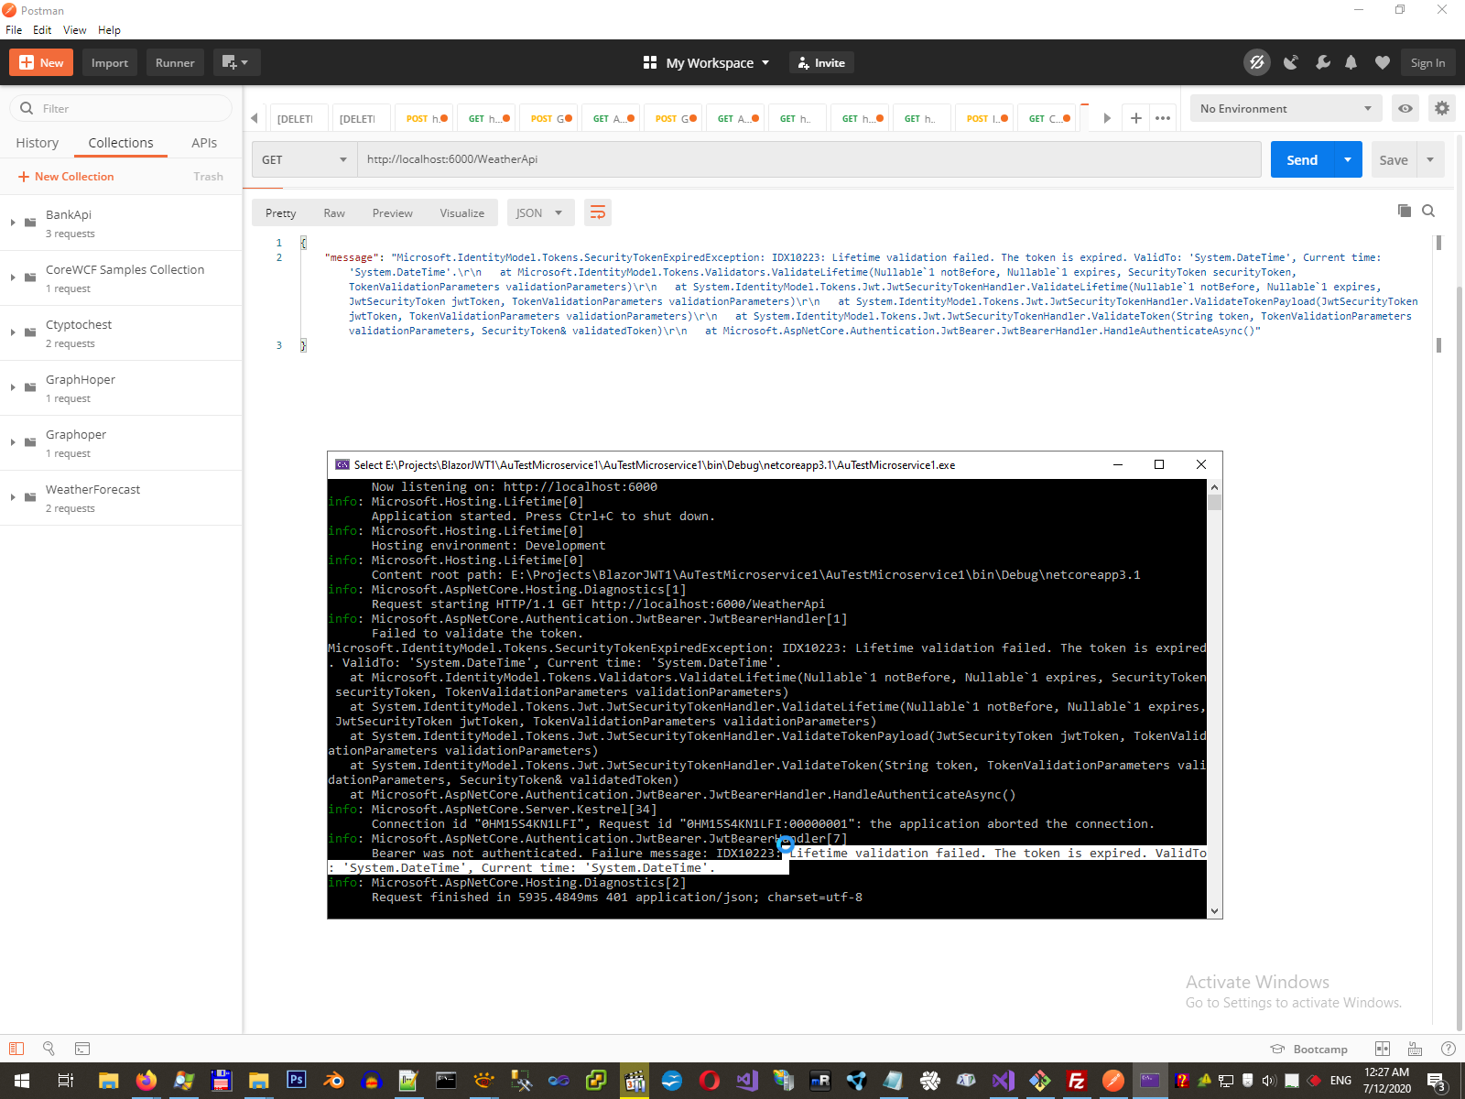Add a new request tab

(1135, 118)
